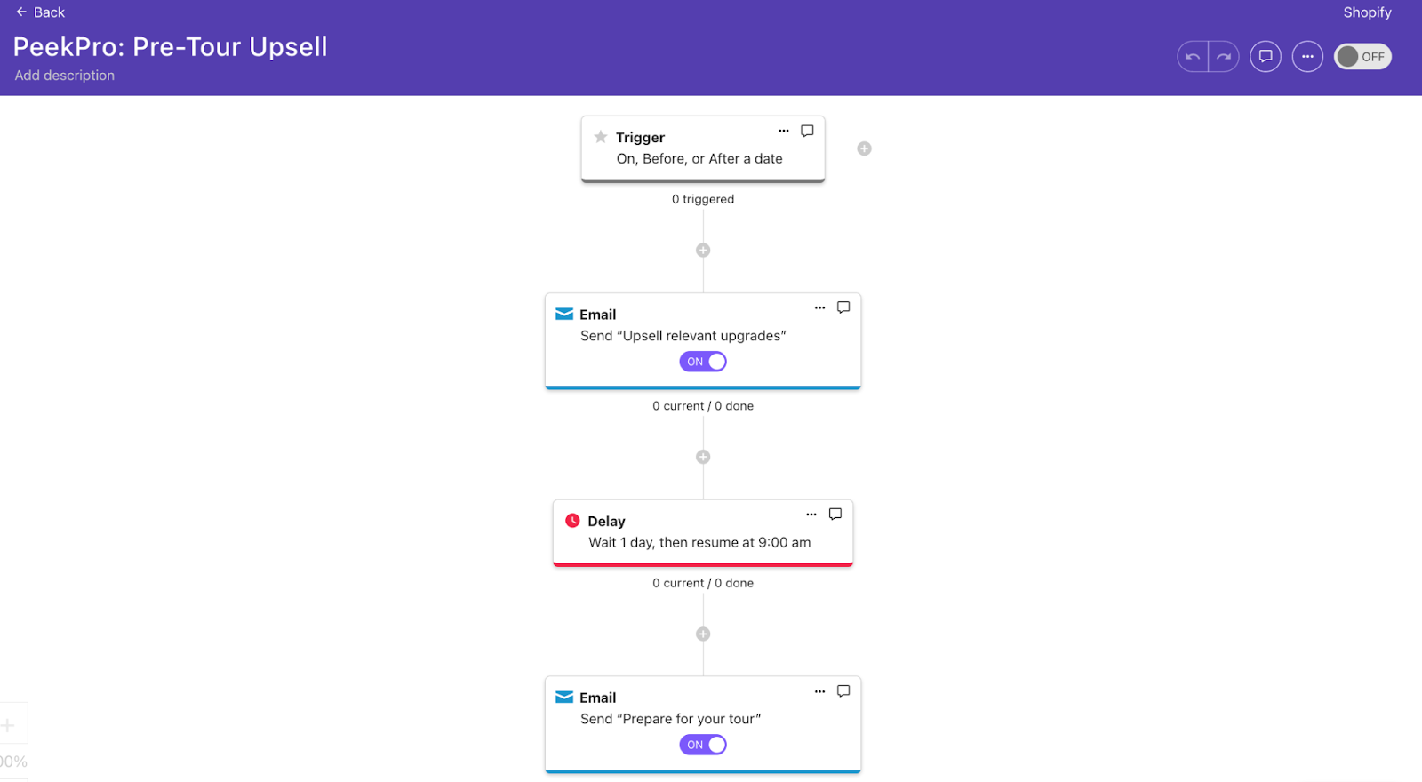The image size is (1422, 782).
Task: Enable the workflow with the OFF toggle
Action: [1362, 56]
